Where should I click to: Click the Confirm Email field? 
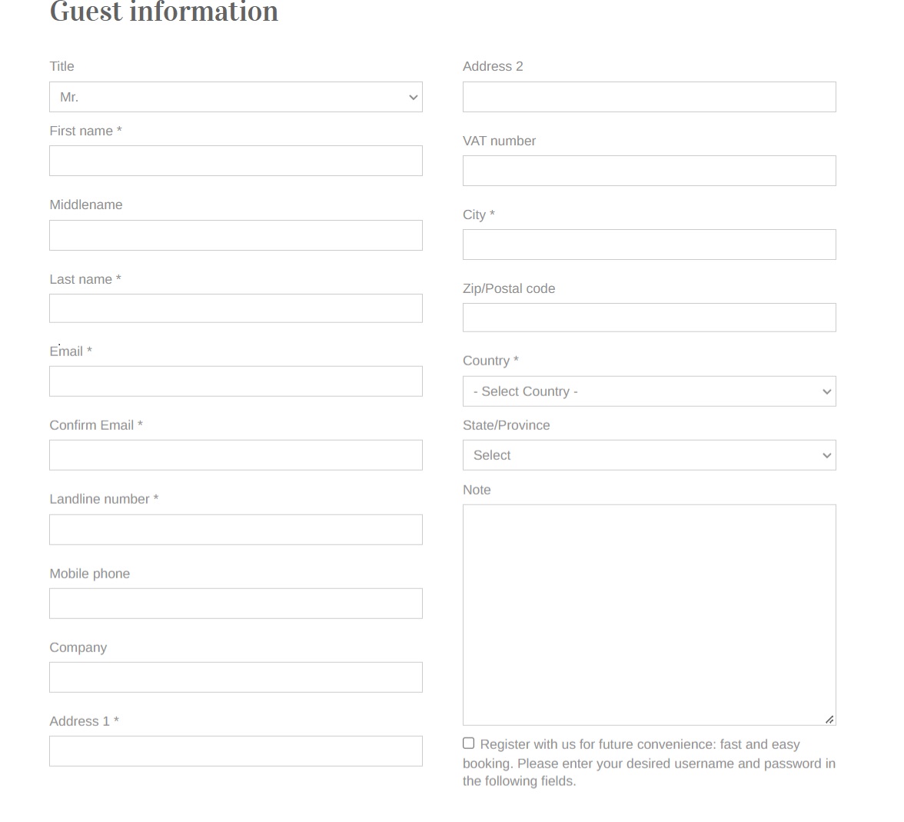(x=235, y=455)
